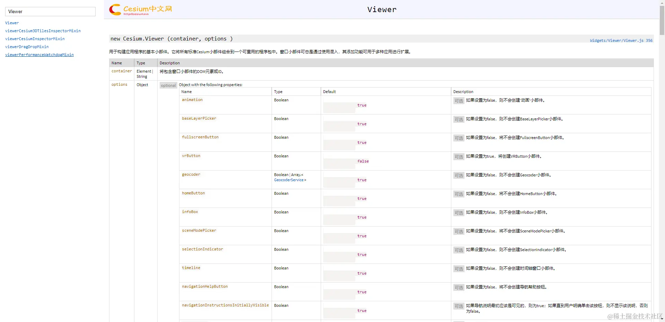Click the 可选 tag in infoBox row
665x322 pixels.
point(459,213)
